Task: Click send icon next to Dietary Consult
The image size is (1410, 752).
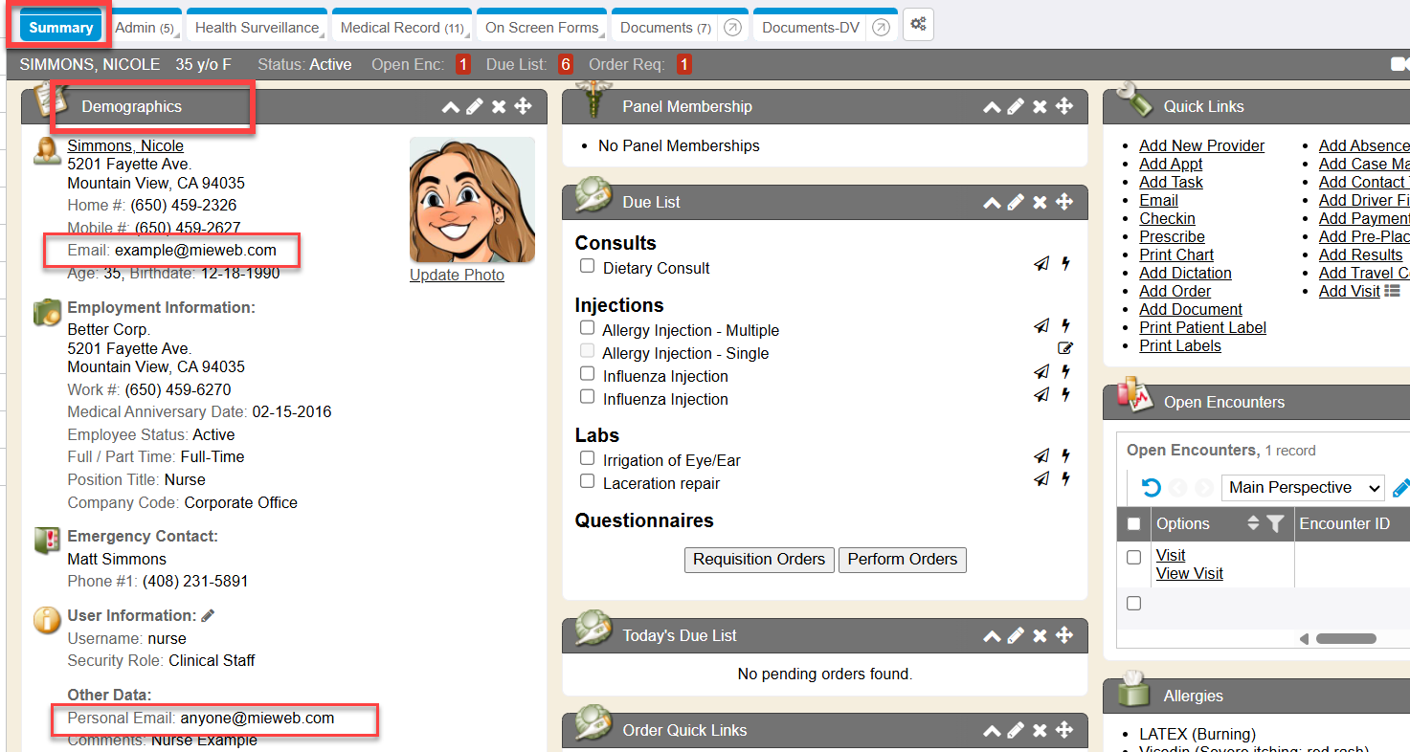Action: [1041, 264]
